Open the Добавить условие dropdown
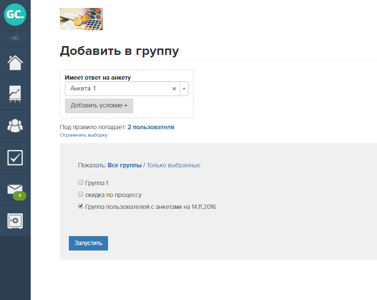This screenshot has height=300, width=377. [x=99, y=105]
